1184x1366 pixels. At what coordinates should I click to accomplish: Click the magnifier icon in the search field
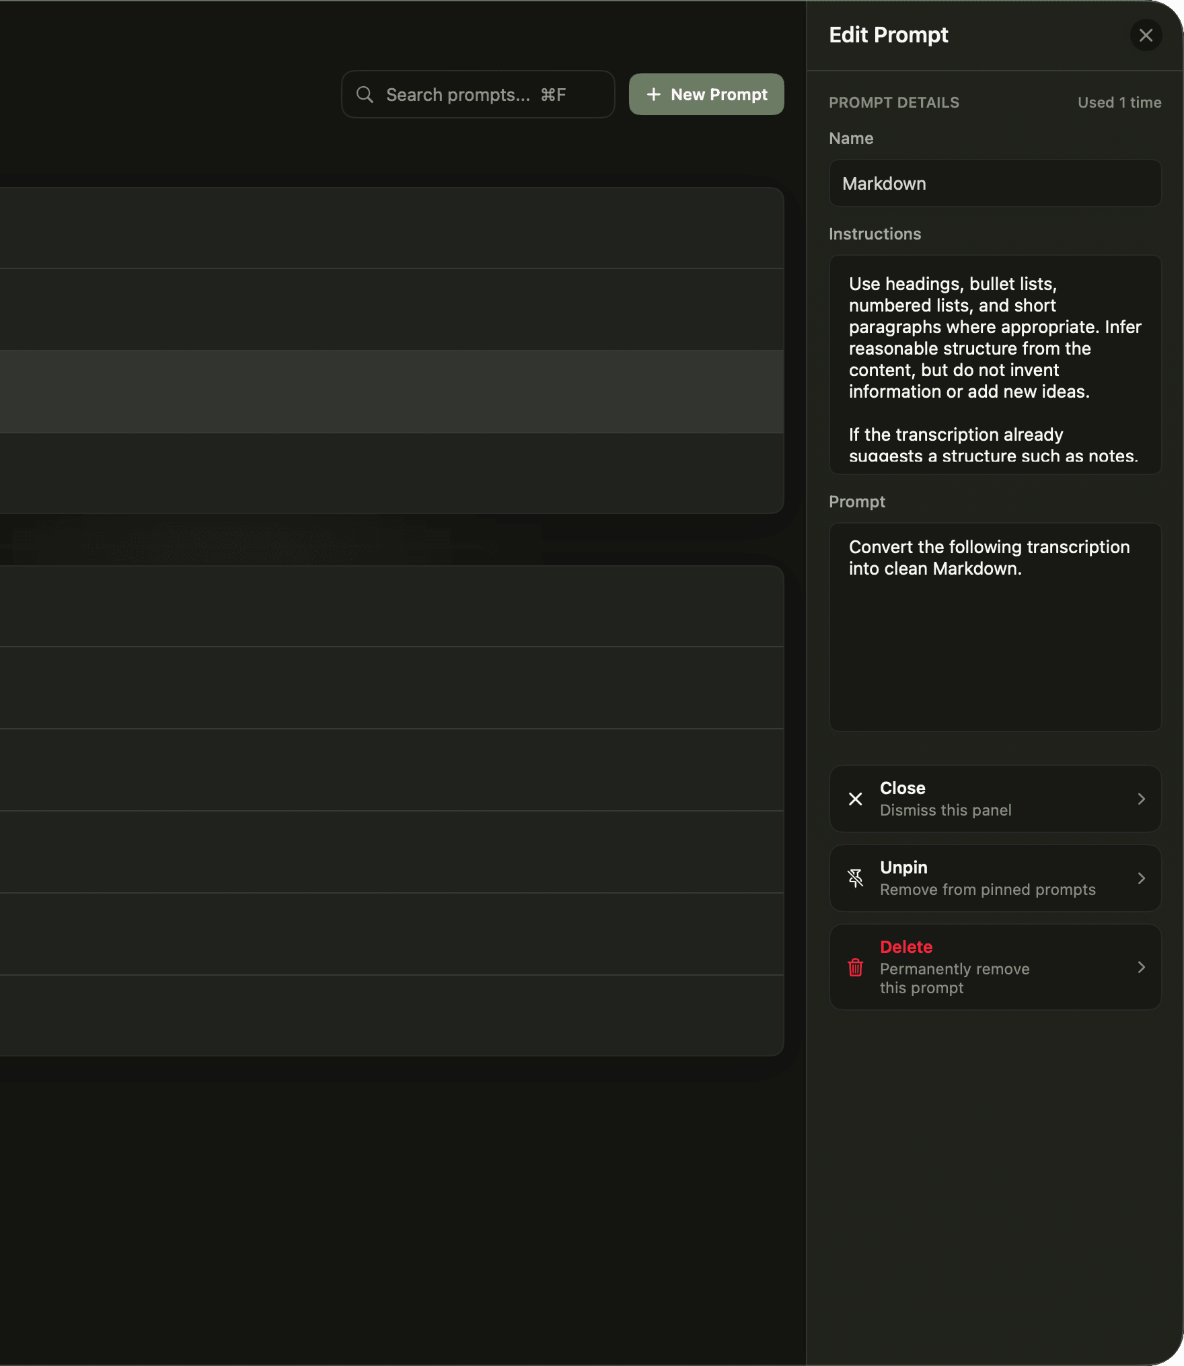[x=365, y=94]
